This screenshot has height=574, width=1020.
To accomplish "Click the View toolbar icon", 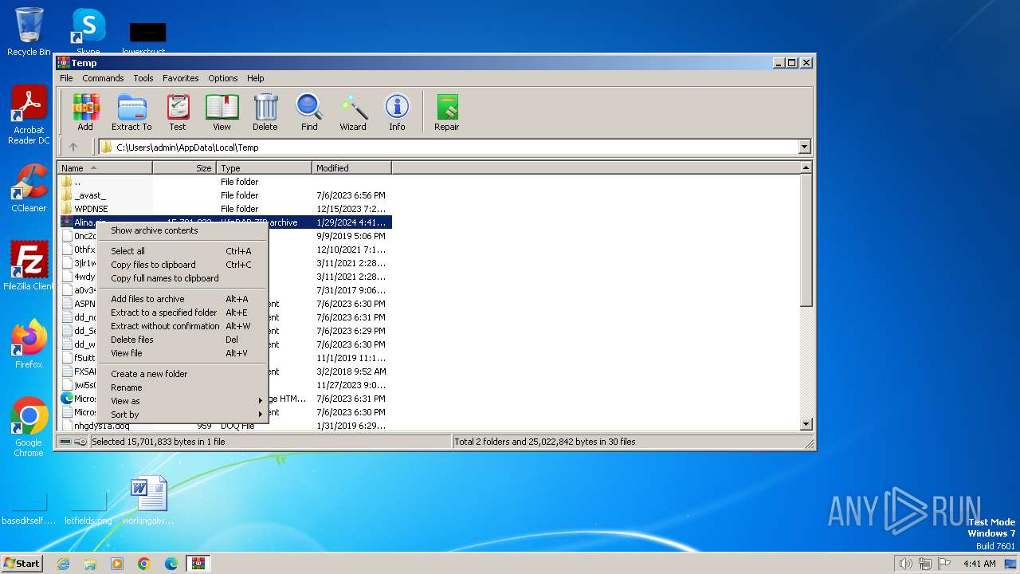I will tap(222, 112).
